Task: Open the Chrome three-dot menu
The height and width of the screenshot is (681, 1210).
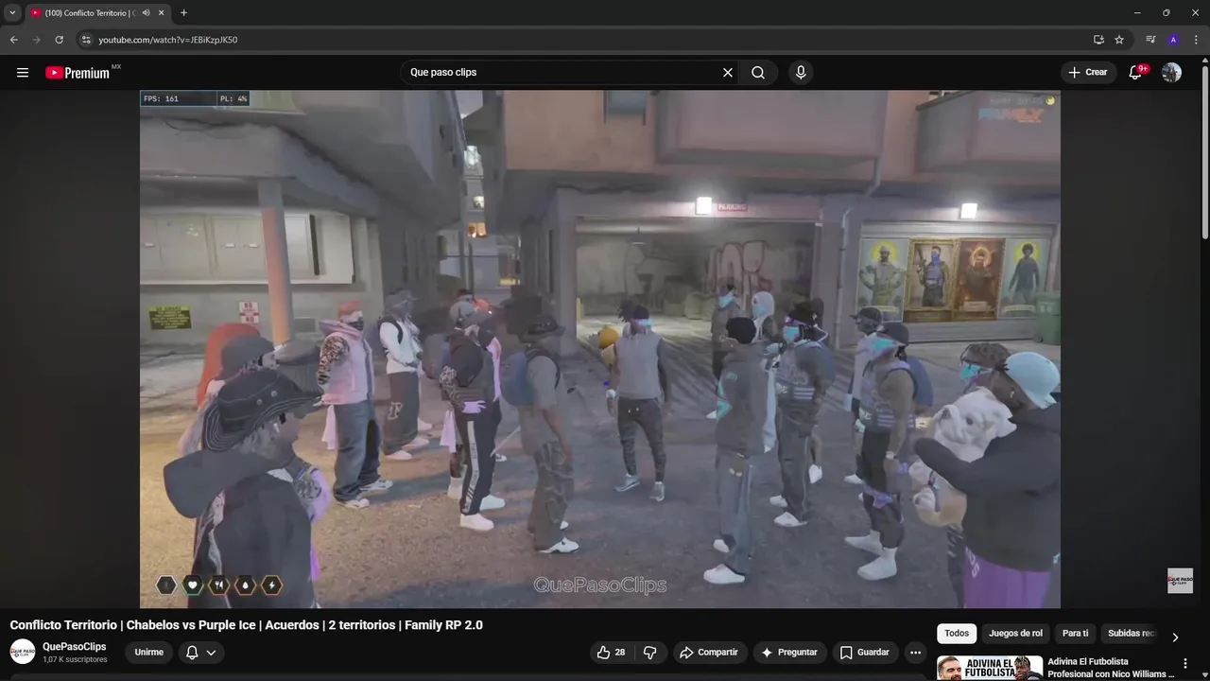Action: pos(1196,40)
